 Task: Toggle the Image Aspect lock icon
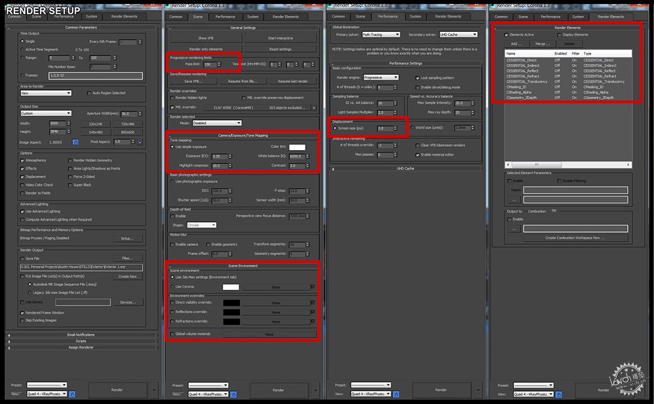coord(75,142)
